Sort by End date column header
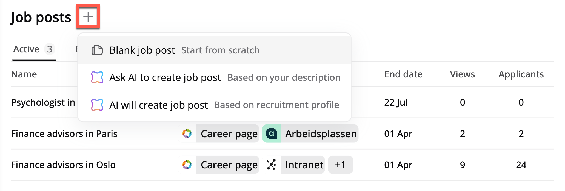The height and width of the screenshot is (191, 565). click(403, 74)
